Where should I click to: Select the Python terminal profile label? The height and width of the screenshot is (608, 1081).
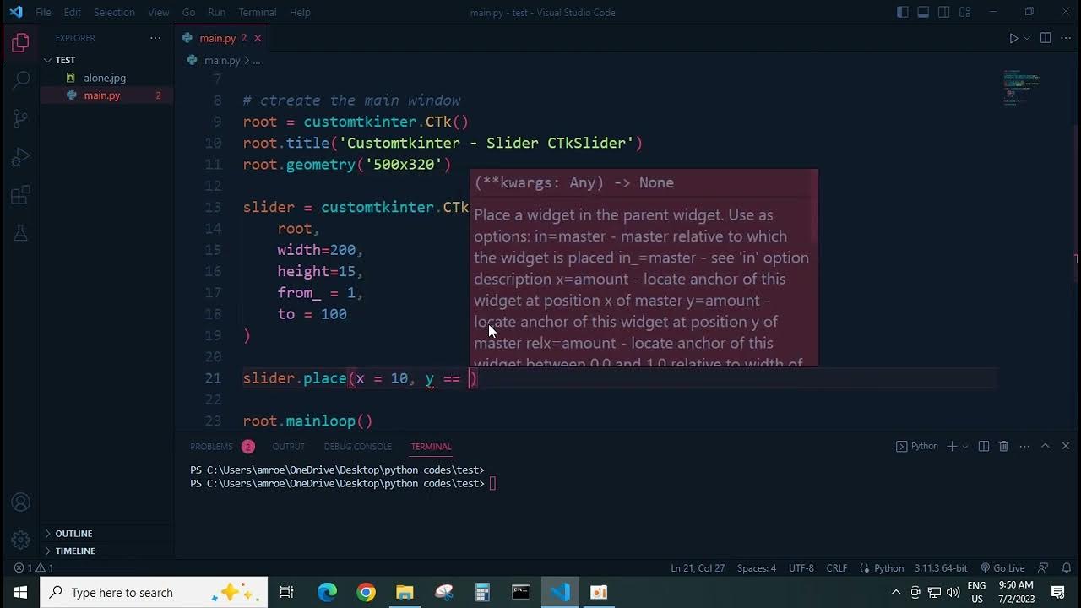coord(917,446)
